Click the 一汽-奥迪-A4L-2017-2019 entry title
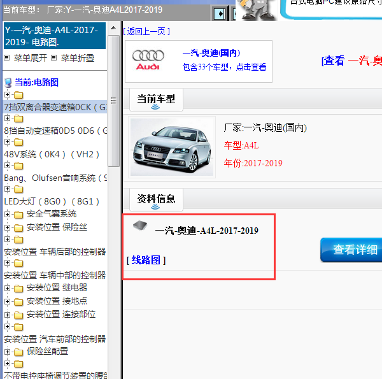382x379 pixels. click(206, 231)
